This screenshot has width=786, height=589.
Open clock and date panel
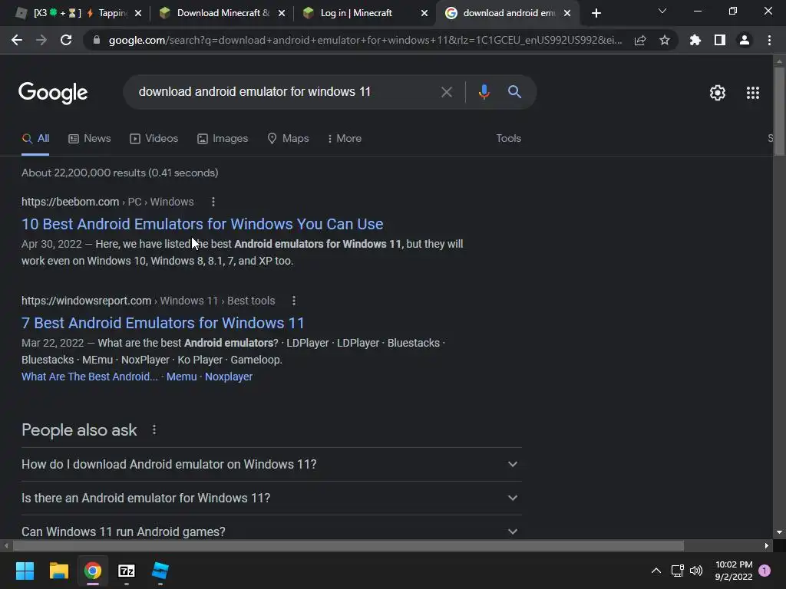tap(734, 571)
